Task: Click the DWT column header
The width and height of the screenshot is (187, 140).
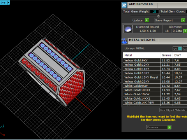Action: (180, 55)
